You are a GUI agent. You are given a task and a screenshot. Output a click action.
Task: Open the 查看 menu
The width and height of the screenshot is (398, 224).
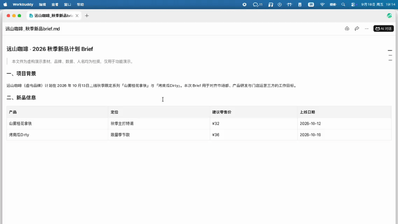pyautogui.click(x=55, y=4)
